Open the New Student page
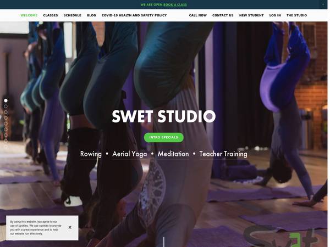The image size is (330, 247). coord(251,15)
